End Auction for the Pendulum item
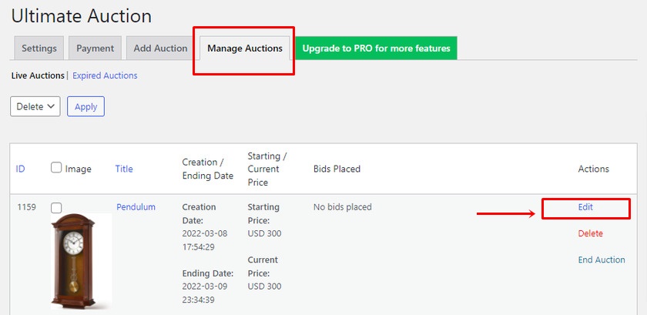This screenshot has height=315, width=647. pyautogui.click(x=602, y=260)
